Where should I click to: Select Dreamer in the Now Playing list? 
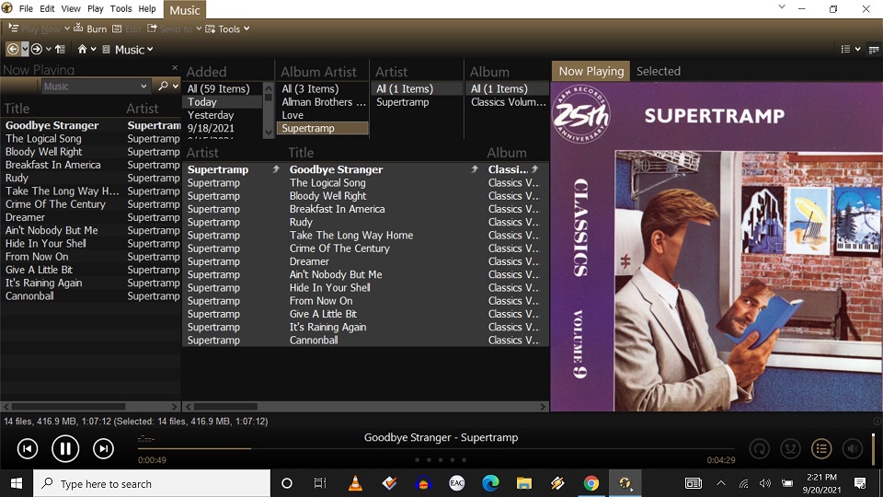click(x=90, y=217)
